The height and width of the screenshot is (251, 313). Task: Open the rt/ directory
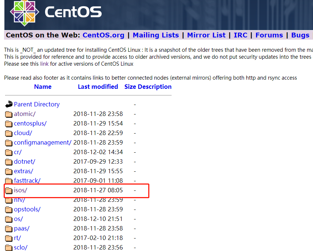(17, 238)
